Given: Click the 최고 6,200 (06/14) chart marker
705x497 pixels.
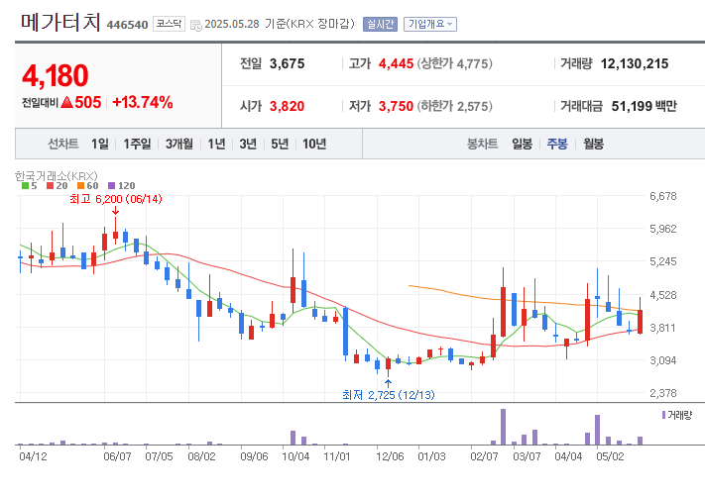Looking at the screenshot, I should [x=116, y=199].
